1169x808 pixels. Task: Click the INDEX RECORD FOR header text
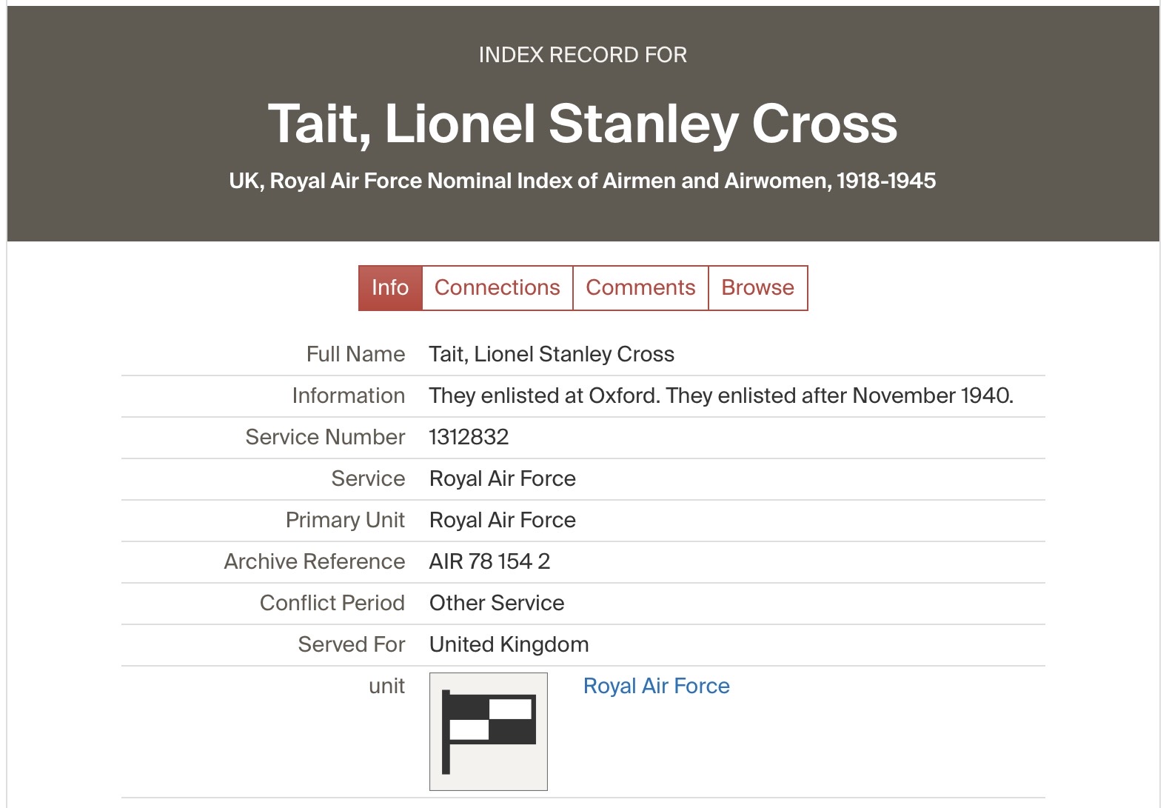pos(583,55)
